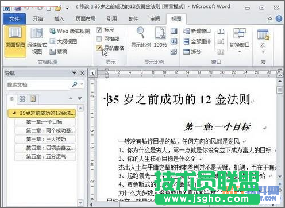Close the navigation (导航) pane

click(x=82, y=73)
